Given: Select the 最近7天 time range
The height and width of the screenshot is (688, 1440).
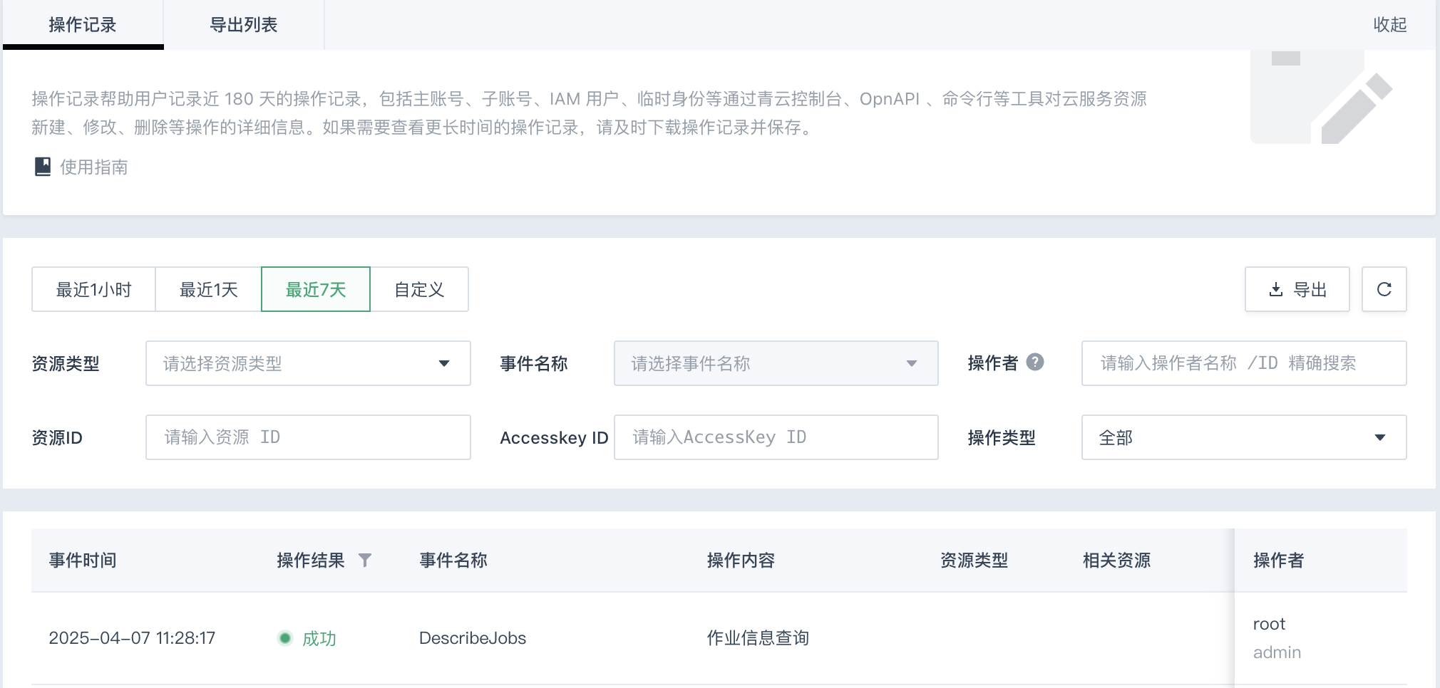Looking at the screenshot, I should 316,289.
